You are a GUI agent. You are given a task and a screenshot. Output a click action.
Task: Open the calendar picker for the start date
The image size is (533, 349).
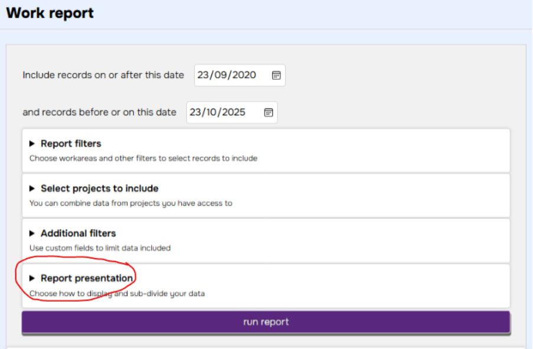pyautogui.click(x=276, y=76)
